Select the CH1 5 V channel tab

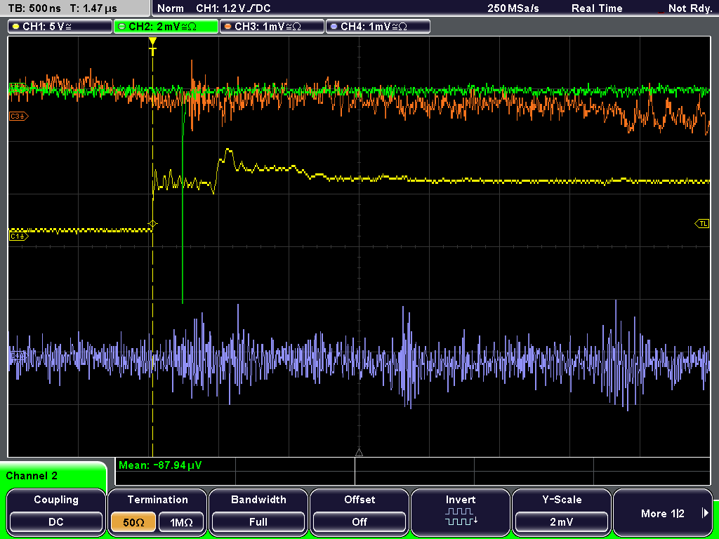[60, 27]
